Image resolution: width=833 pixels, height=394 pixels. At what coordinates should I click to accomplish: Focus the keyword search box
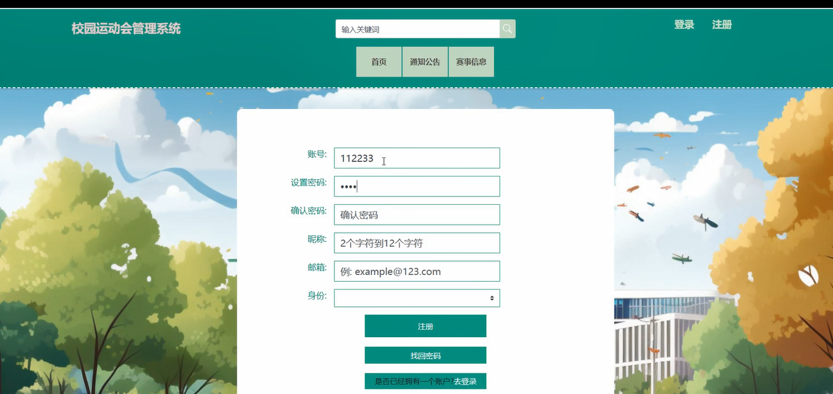(x=417, y=29)
